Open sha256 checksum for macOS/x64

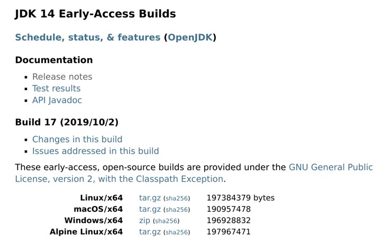(x=177, y=210)
